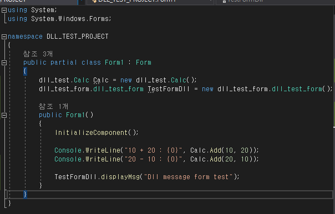Open the '참조 1개' CodeLens references
Image resolution: width=335 pixels, height=214 pixels.
pyautogui.click(x=53, y=106)
